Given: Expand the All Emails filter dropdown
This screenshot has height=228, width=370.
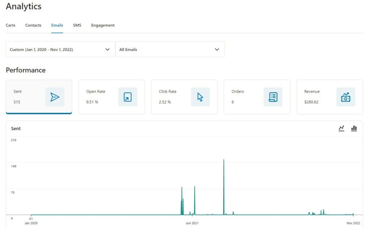Looking at the screenshot, I should (x=170, y=49).
